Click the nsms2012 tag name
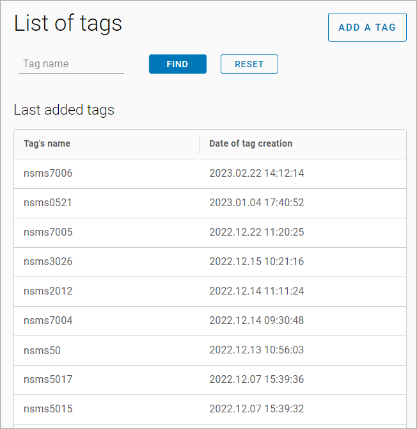This screenshot has height=429, width=417. pyautogui.click(x=48, y=291)
